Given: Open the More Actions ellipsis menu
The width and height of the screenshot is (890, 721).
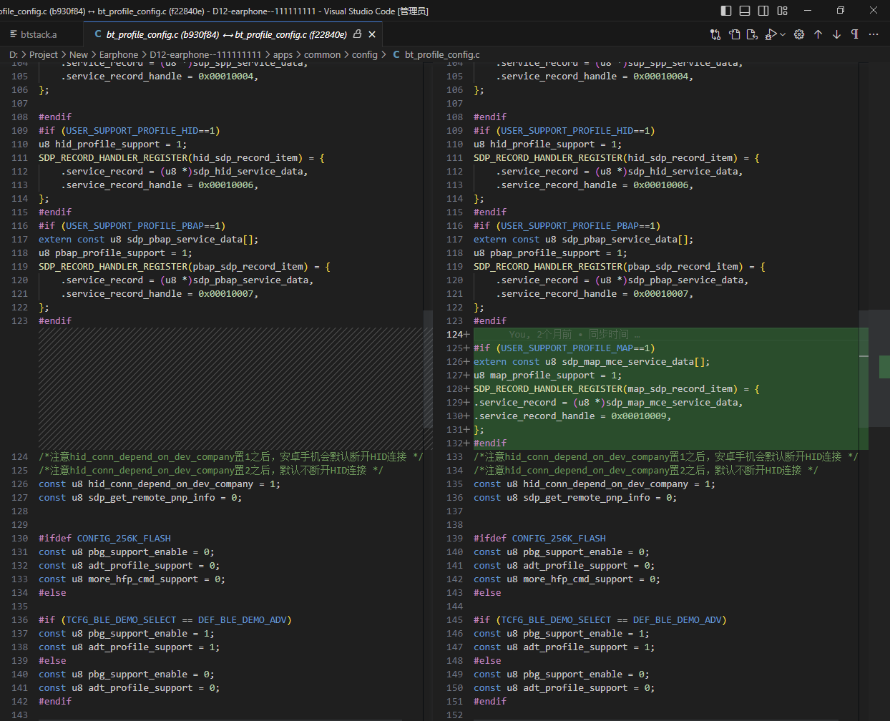Looking at the screenshot, I should [874, 34].
